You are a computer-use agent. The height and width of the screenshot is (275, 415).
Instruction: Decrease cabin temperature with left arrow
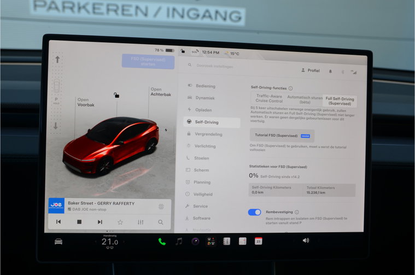pos(96,242)
